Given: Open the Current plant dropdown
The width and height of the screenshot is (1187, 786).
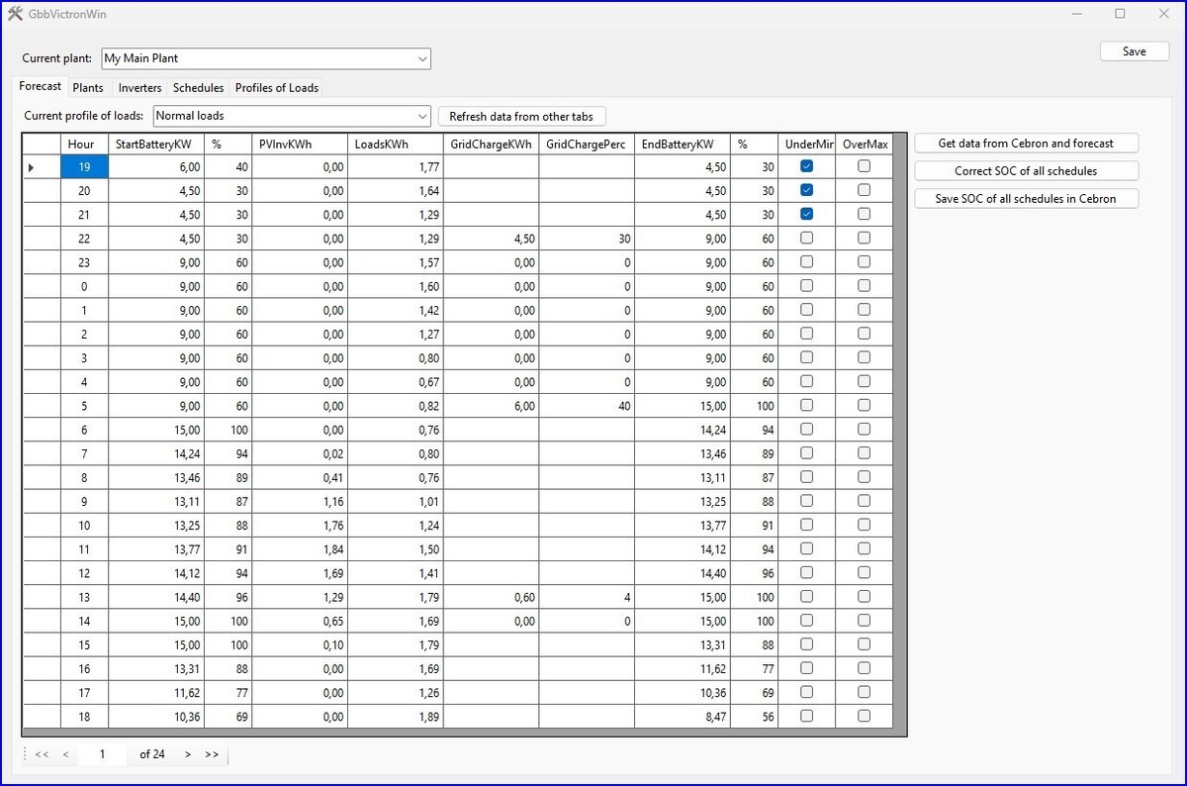Looking at the screenshot, I should [422, 59].
